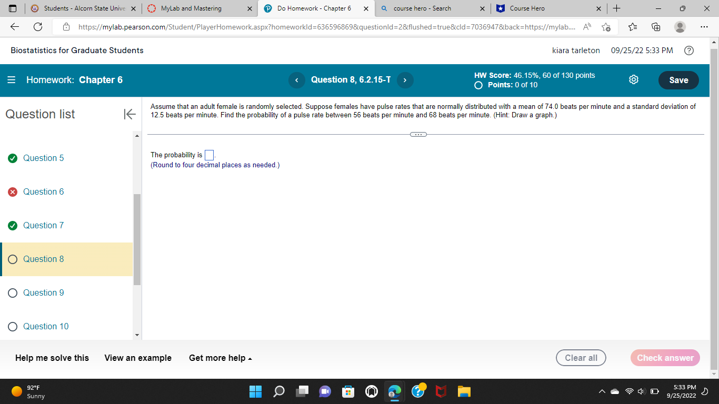Viewport: 719px width, 404px height.
Task: Click Help me solve this
Action: (x=52, y=358)
